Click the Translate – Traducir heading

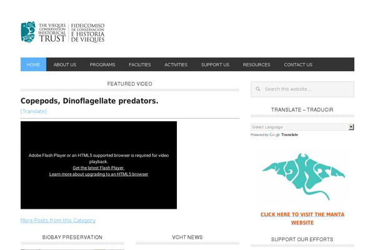coord(302,110)
